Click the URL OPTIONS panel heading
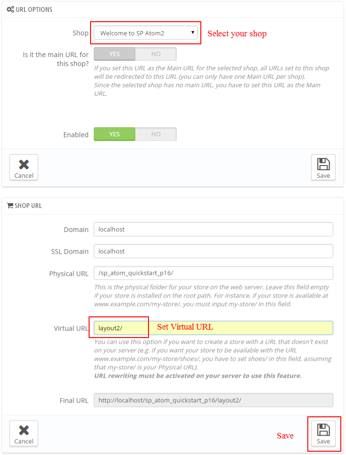The image size is (346, 455). click(34, 9)
